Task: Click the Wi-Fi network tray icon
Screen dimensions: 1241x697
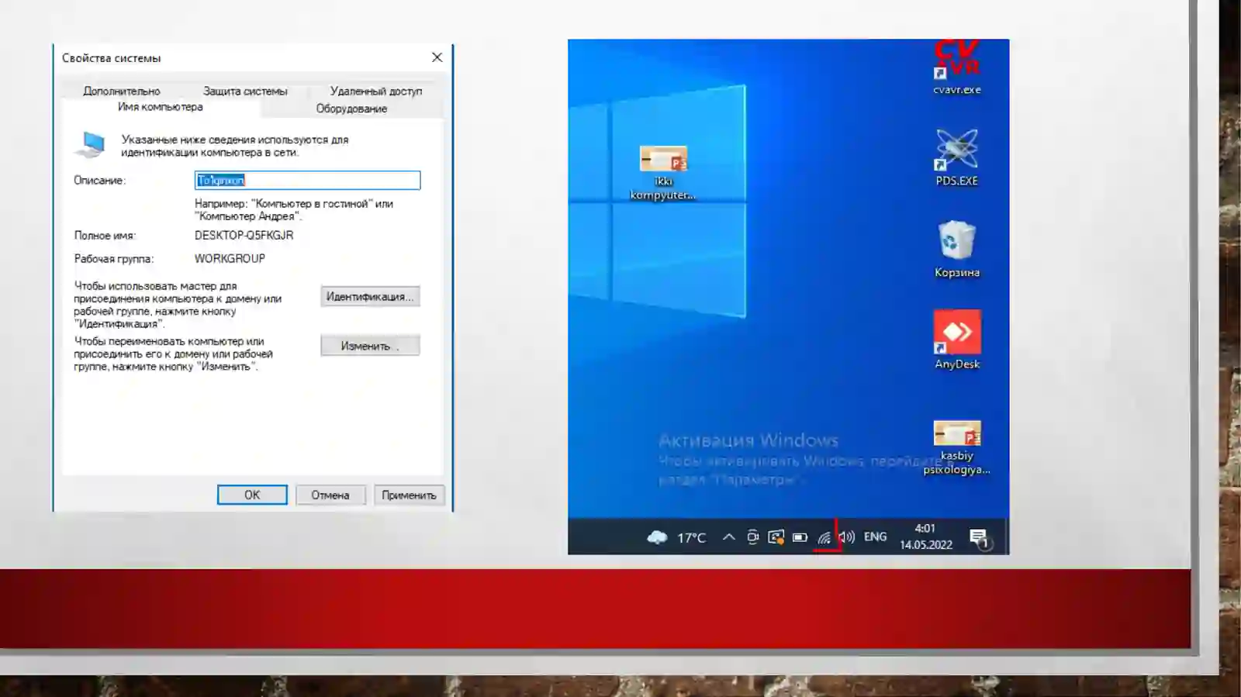Action: pos(824,537)
